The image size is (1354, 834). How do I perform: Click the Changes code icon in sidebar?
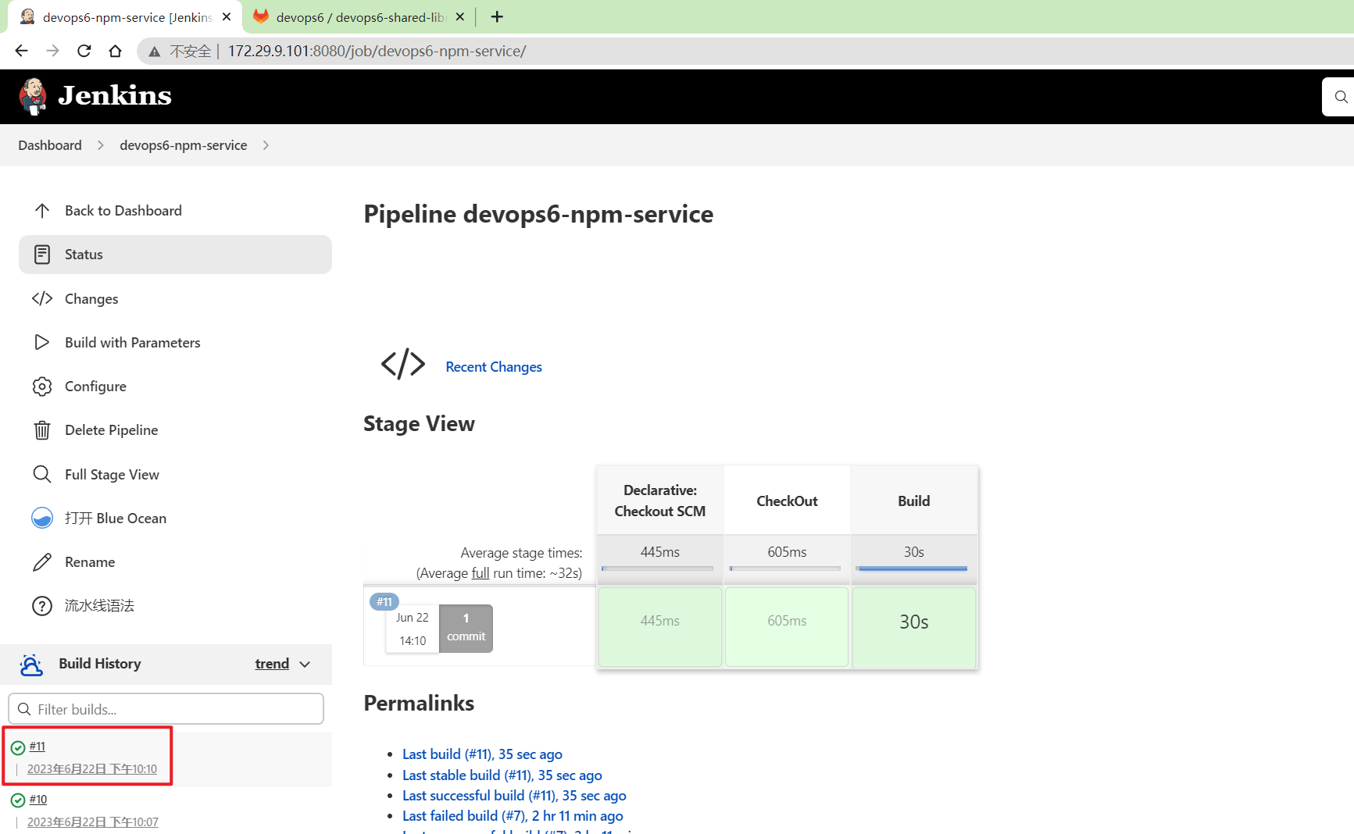coord(42,298)
